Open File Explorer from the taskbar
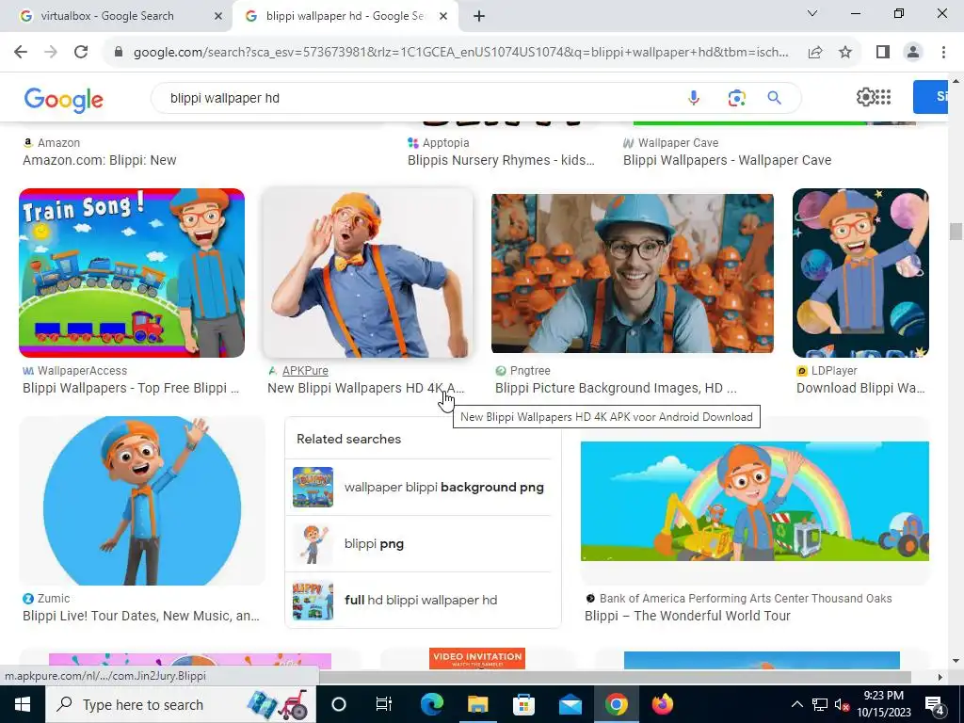Image resolution: width=964 pixels, height=723 pixels. [x=477, y=704]
